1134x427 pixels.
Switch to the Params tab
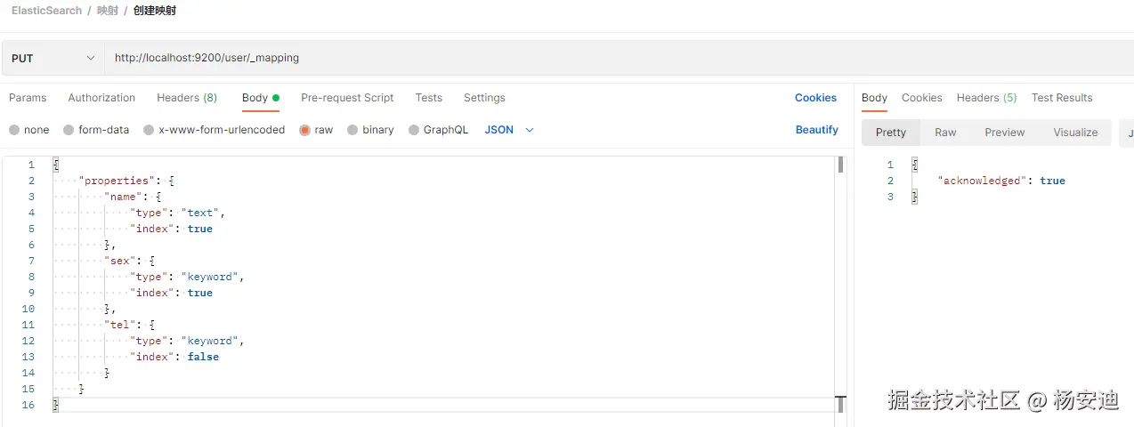tap(28, 98)
